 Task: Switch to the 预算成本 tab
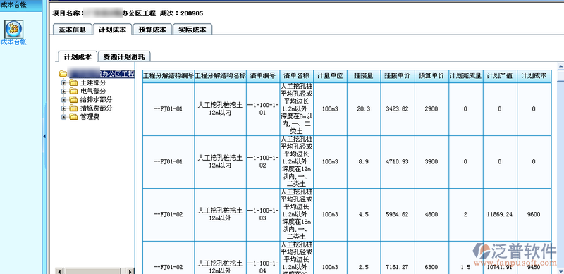coord(152,30)
